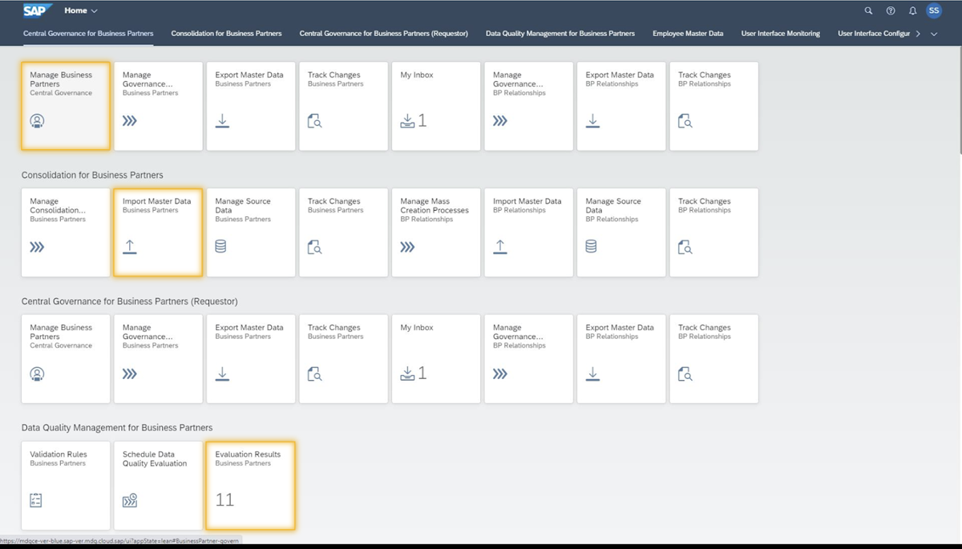Click upload icon on Import Master Data BP Relationships tile
The width and height of the screenshot is (962, 549).
pos(500,248)
